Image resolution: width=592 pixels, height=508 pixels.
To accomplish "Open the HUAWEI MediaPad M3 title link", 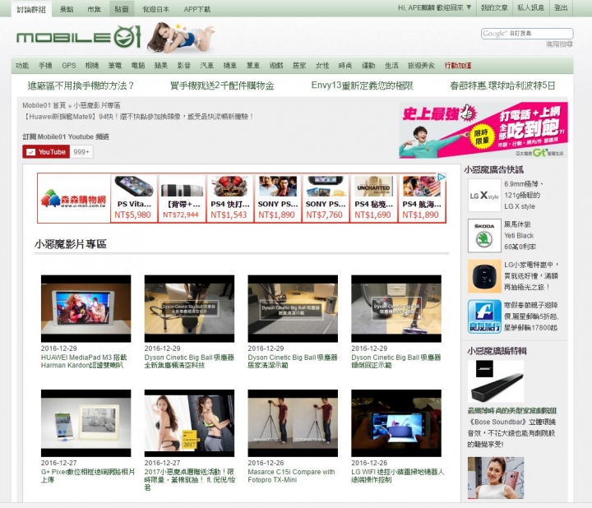I will point(84,361).
